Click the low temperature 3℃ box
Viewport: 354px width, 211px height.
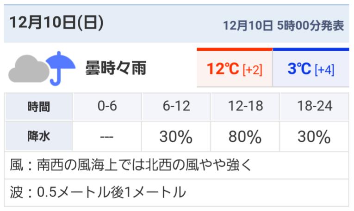pos(311,67)
